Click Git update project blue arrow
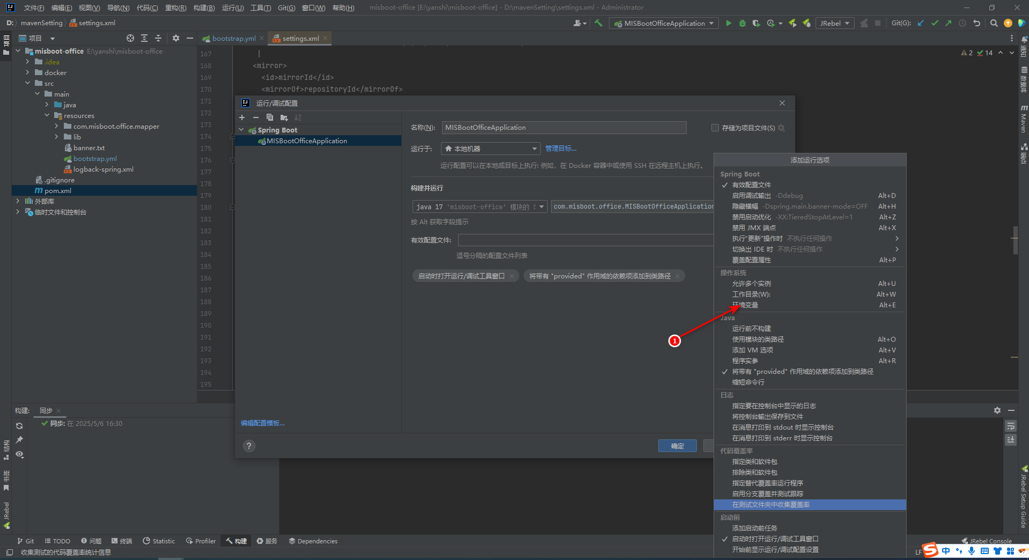Image resolution: width=1029 pixels, height=560 pixels. coord(921,23)
